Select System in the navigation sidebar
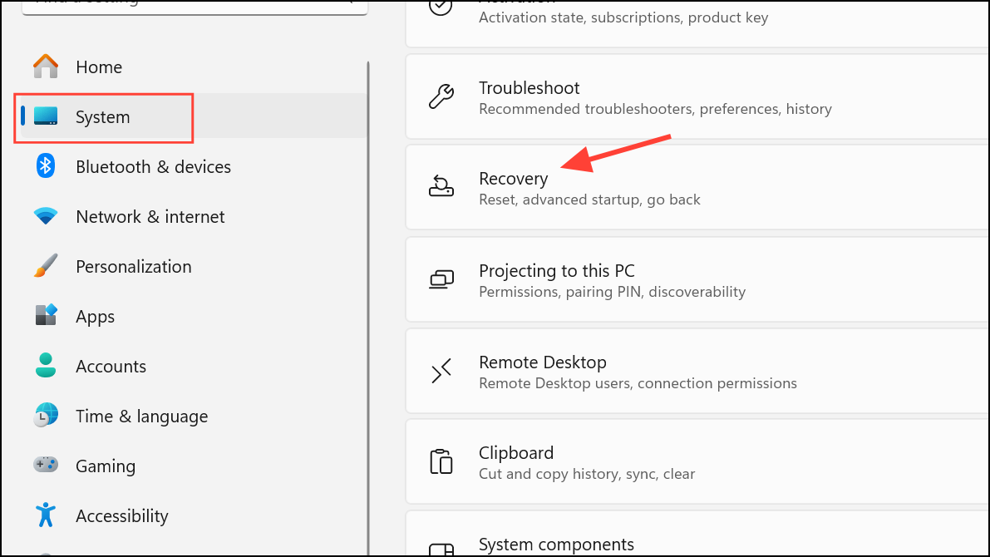Viewport: 990px width, 557px height. [x=103, y=117]
